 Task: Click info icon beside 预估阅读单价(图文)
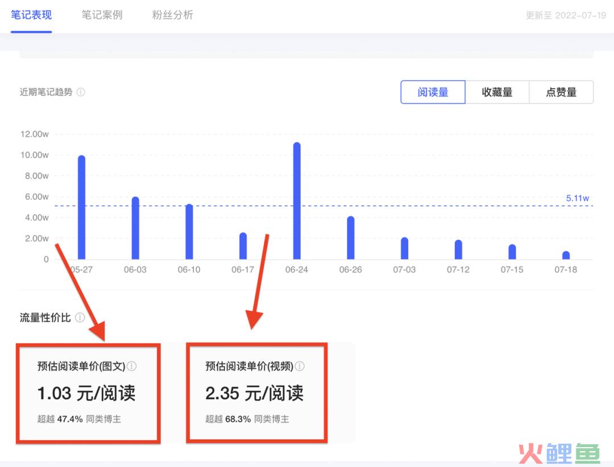pos(132,366)
